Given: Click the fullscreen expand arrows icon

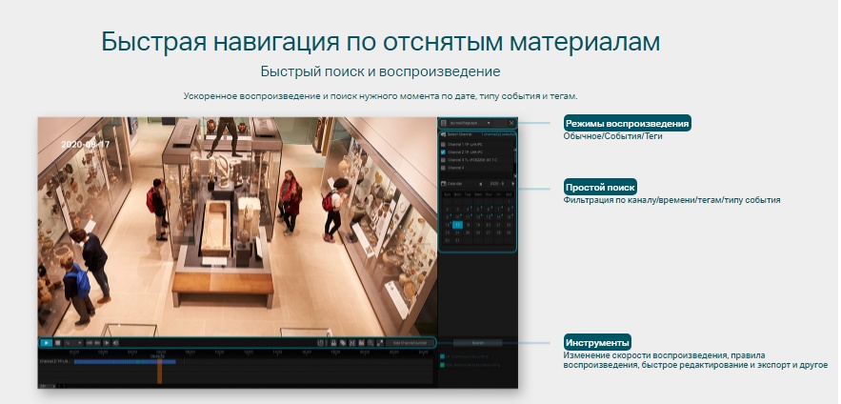Looking at the screenshot, I should coord(381,342).
